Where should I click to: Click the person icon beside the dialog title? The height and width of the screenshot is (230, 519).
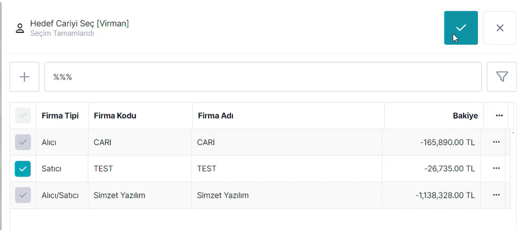pos(20,28)
